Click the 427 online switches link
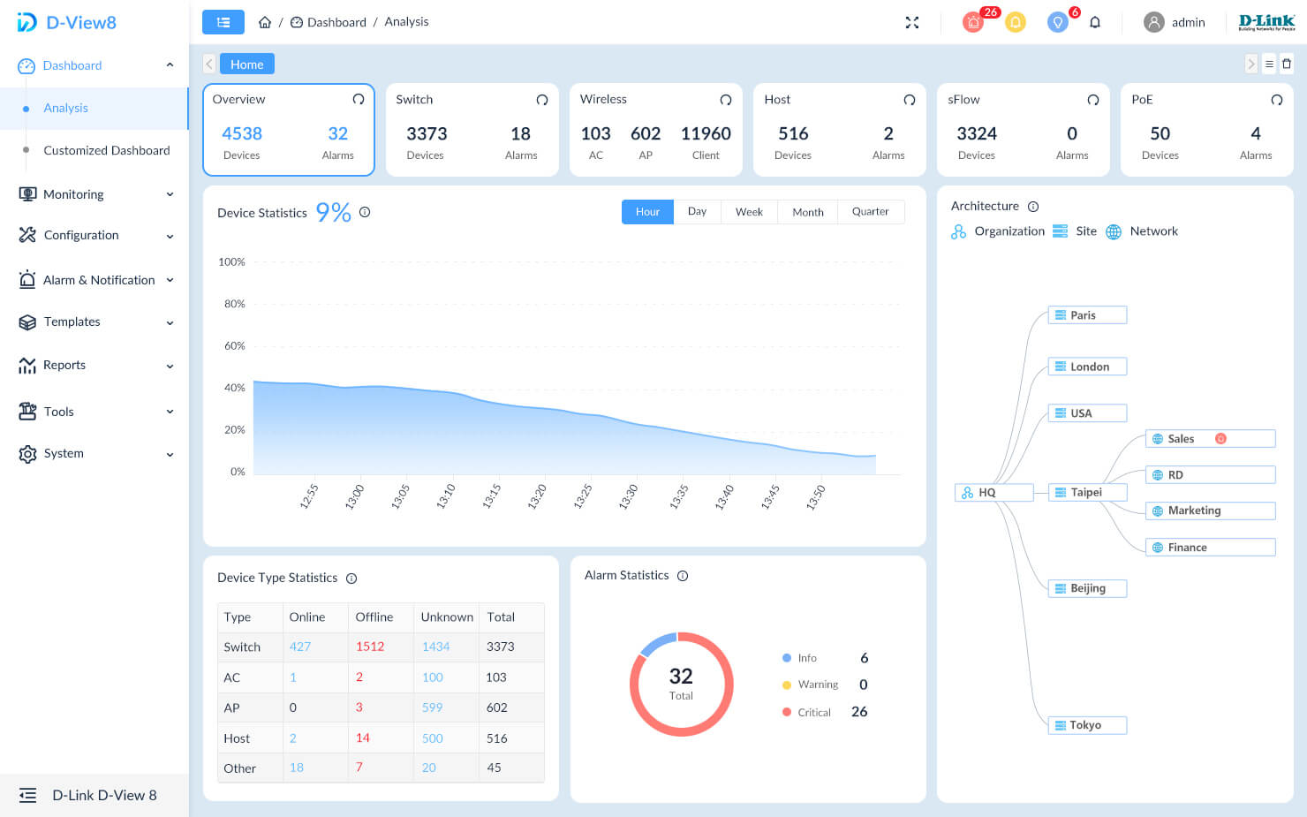The height and width of the screenshot is (817, 1307). pos(301,647)
